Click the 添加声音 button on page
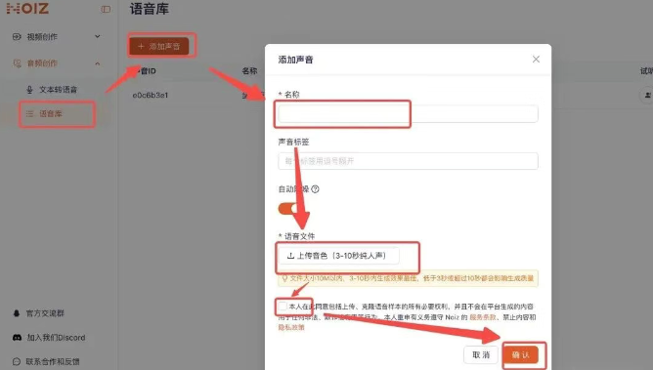653x370 pixels. 159,46
